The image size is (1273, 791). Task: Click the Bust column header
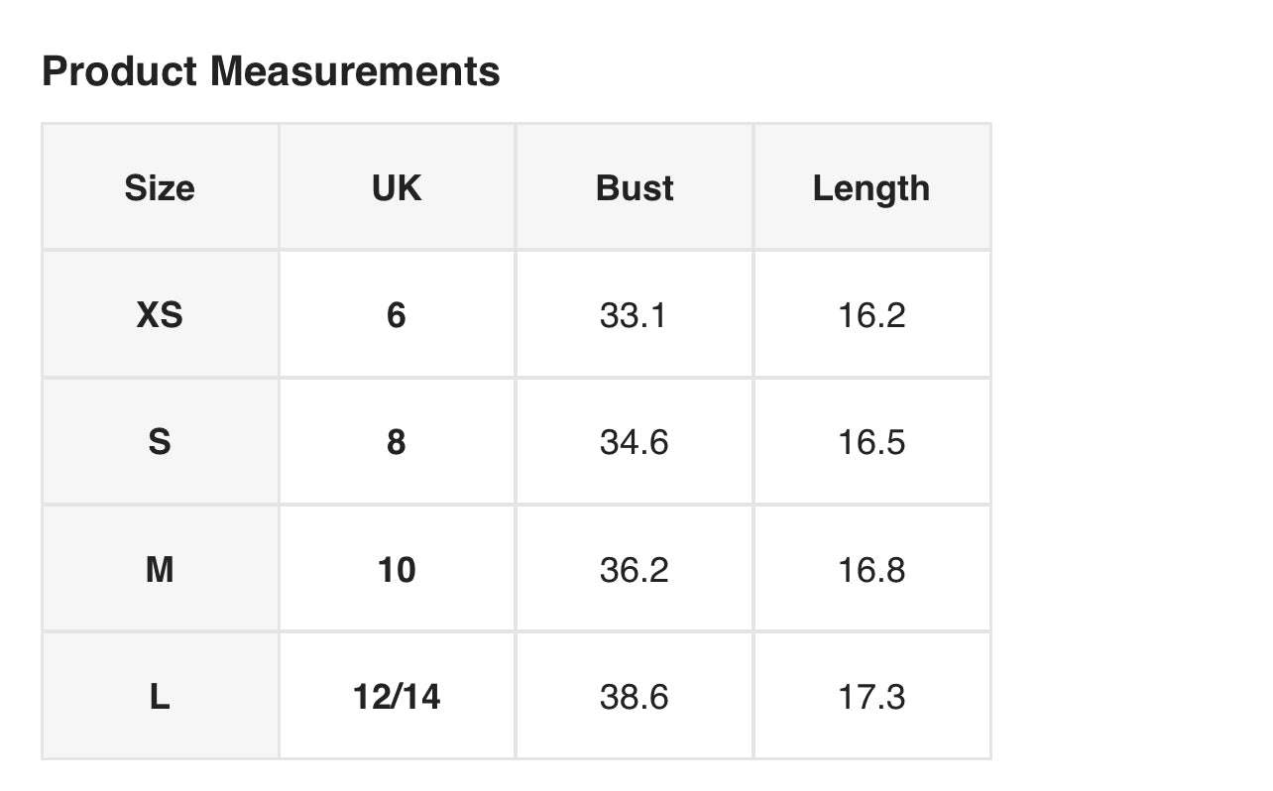(x=635, y=187)
